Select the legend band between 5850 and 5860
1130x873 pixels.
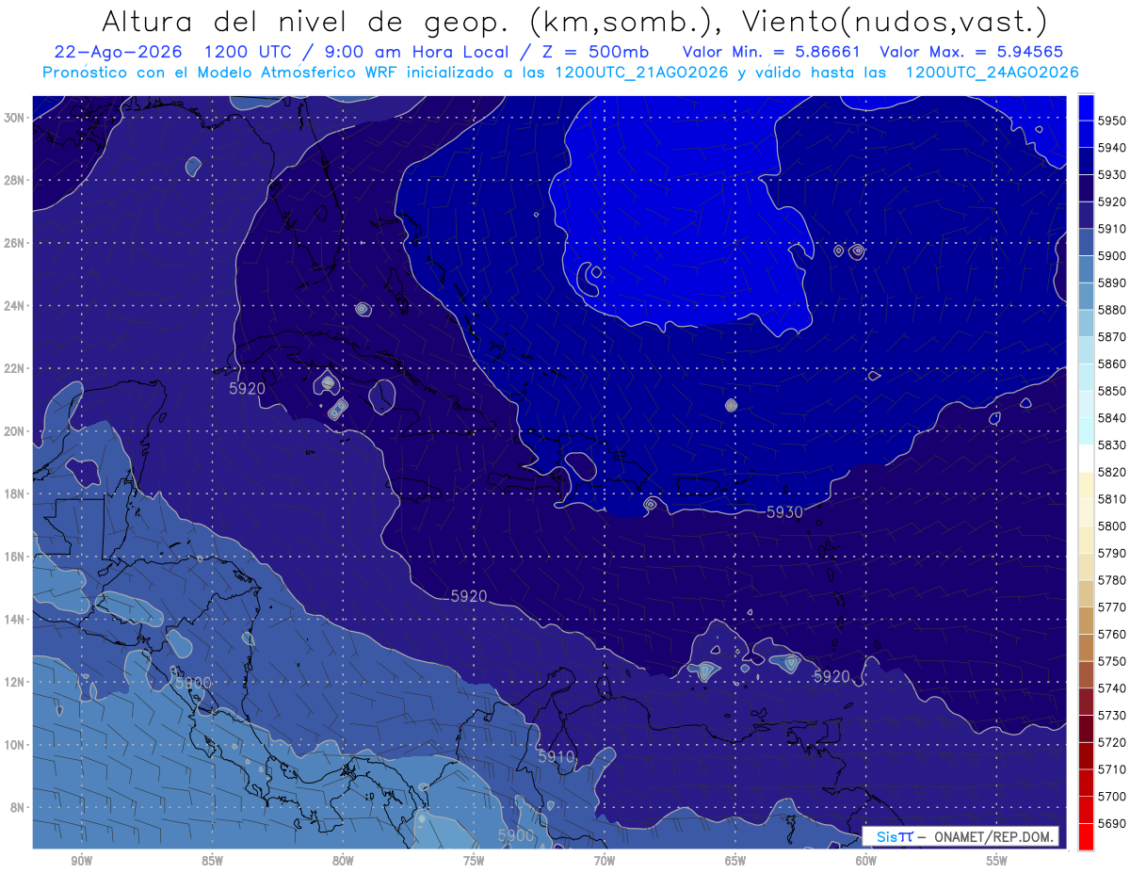(x=1085, y=377)
